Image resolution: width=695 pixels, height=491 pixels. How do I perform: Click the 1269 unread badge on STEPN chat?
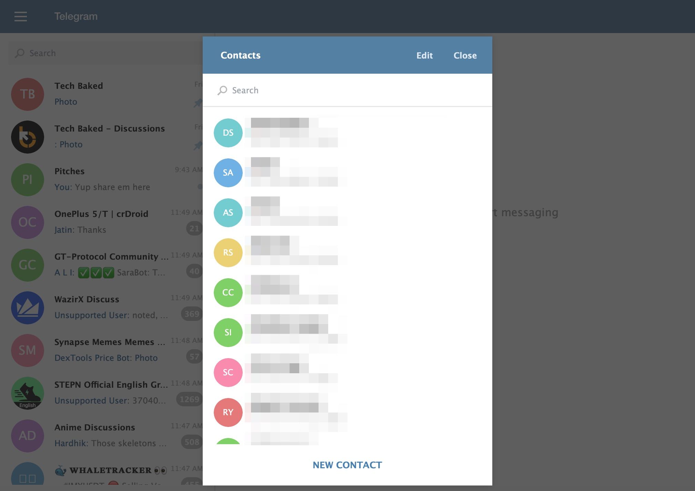pyautogui.click(x=189, y=399)
